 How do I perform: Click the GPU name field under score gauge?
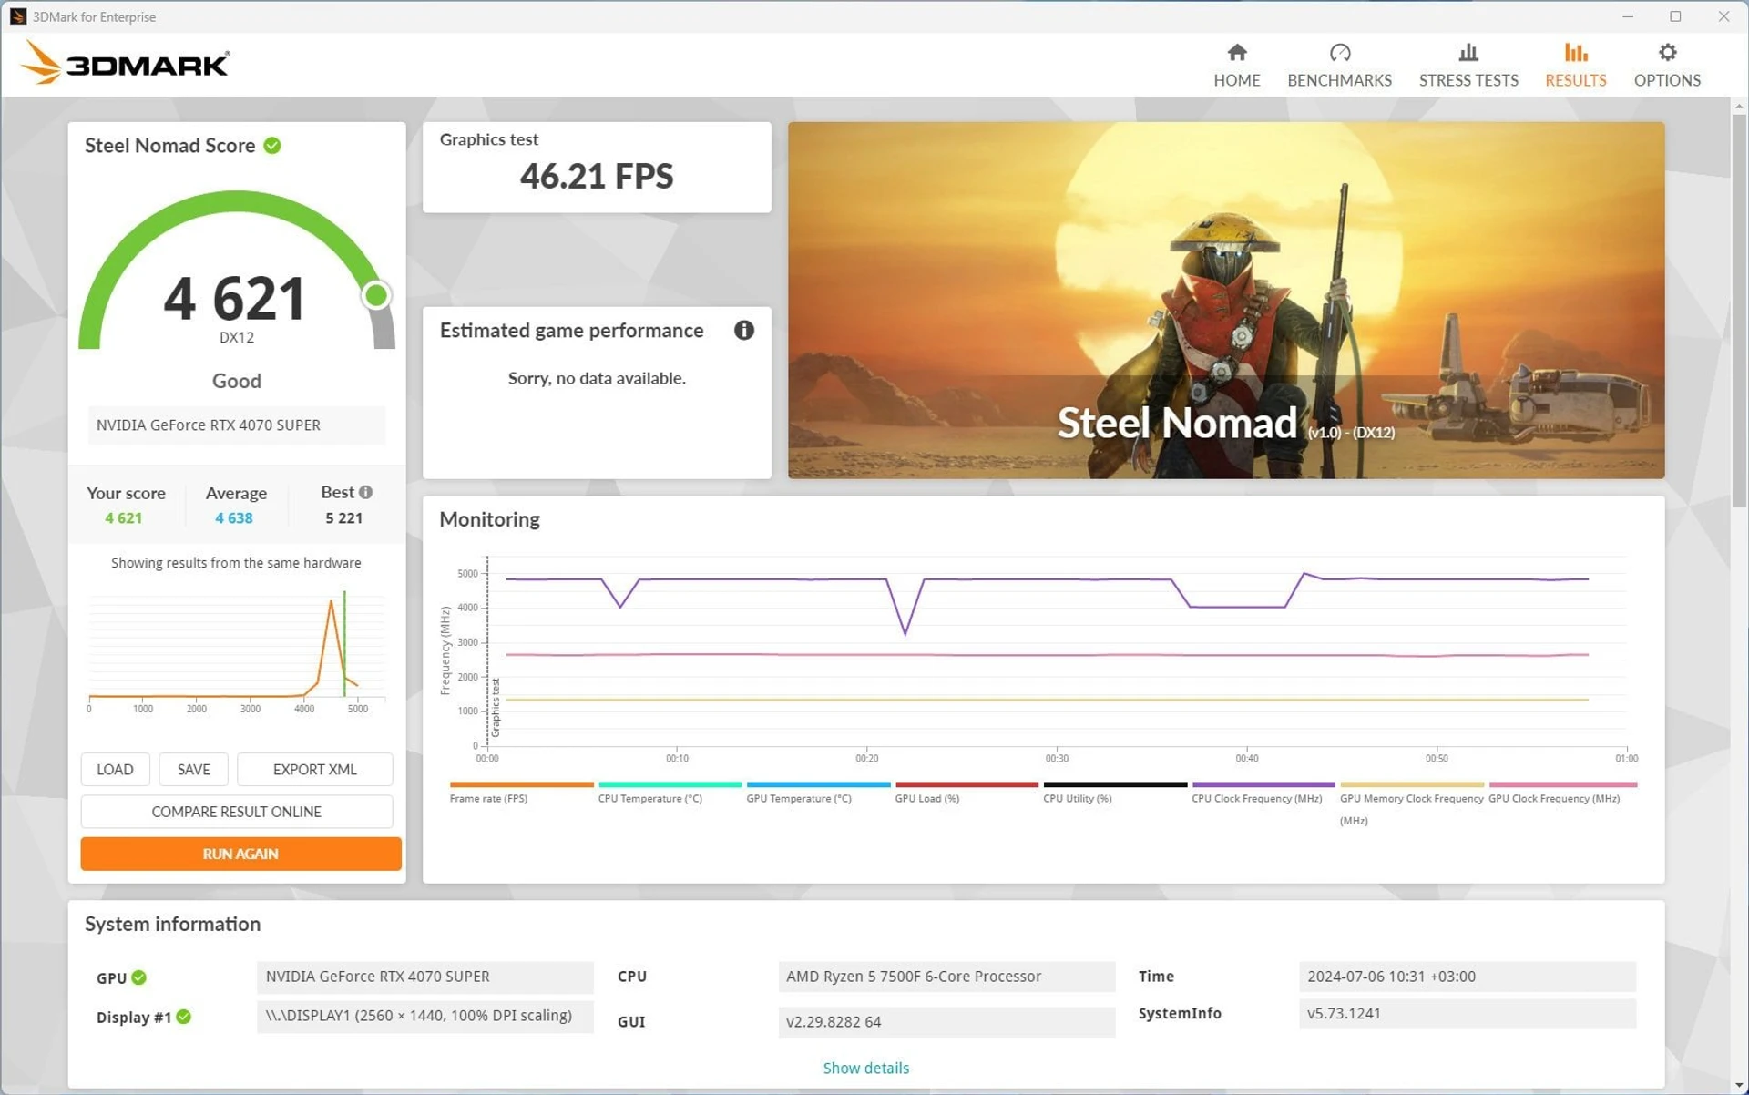coord(236,425)
